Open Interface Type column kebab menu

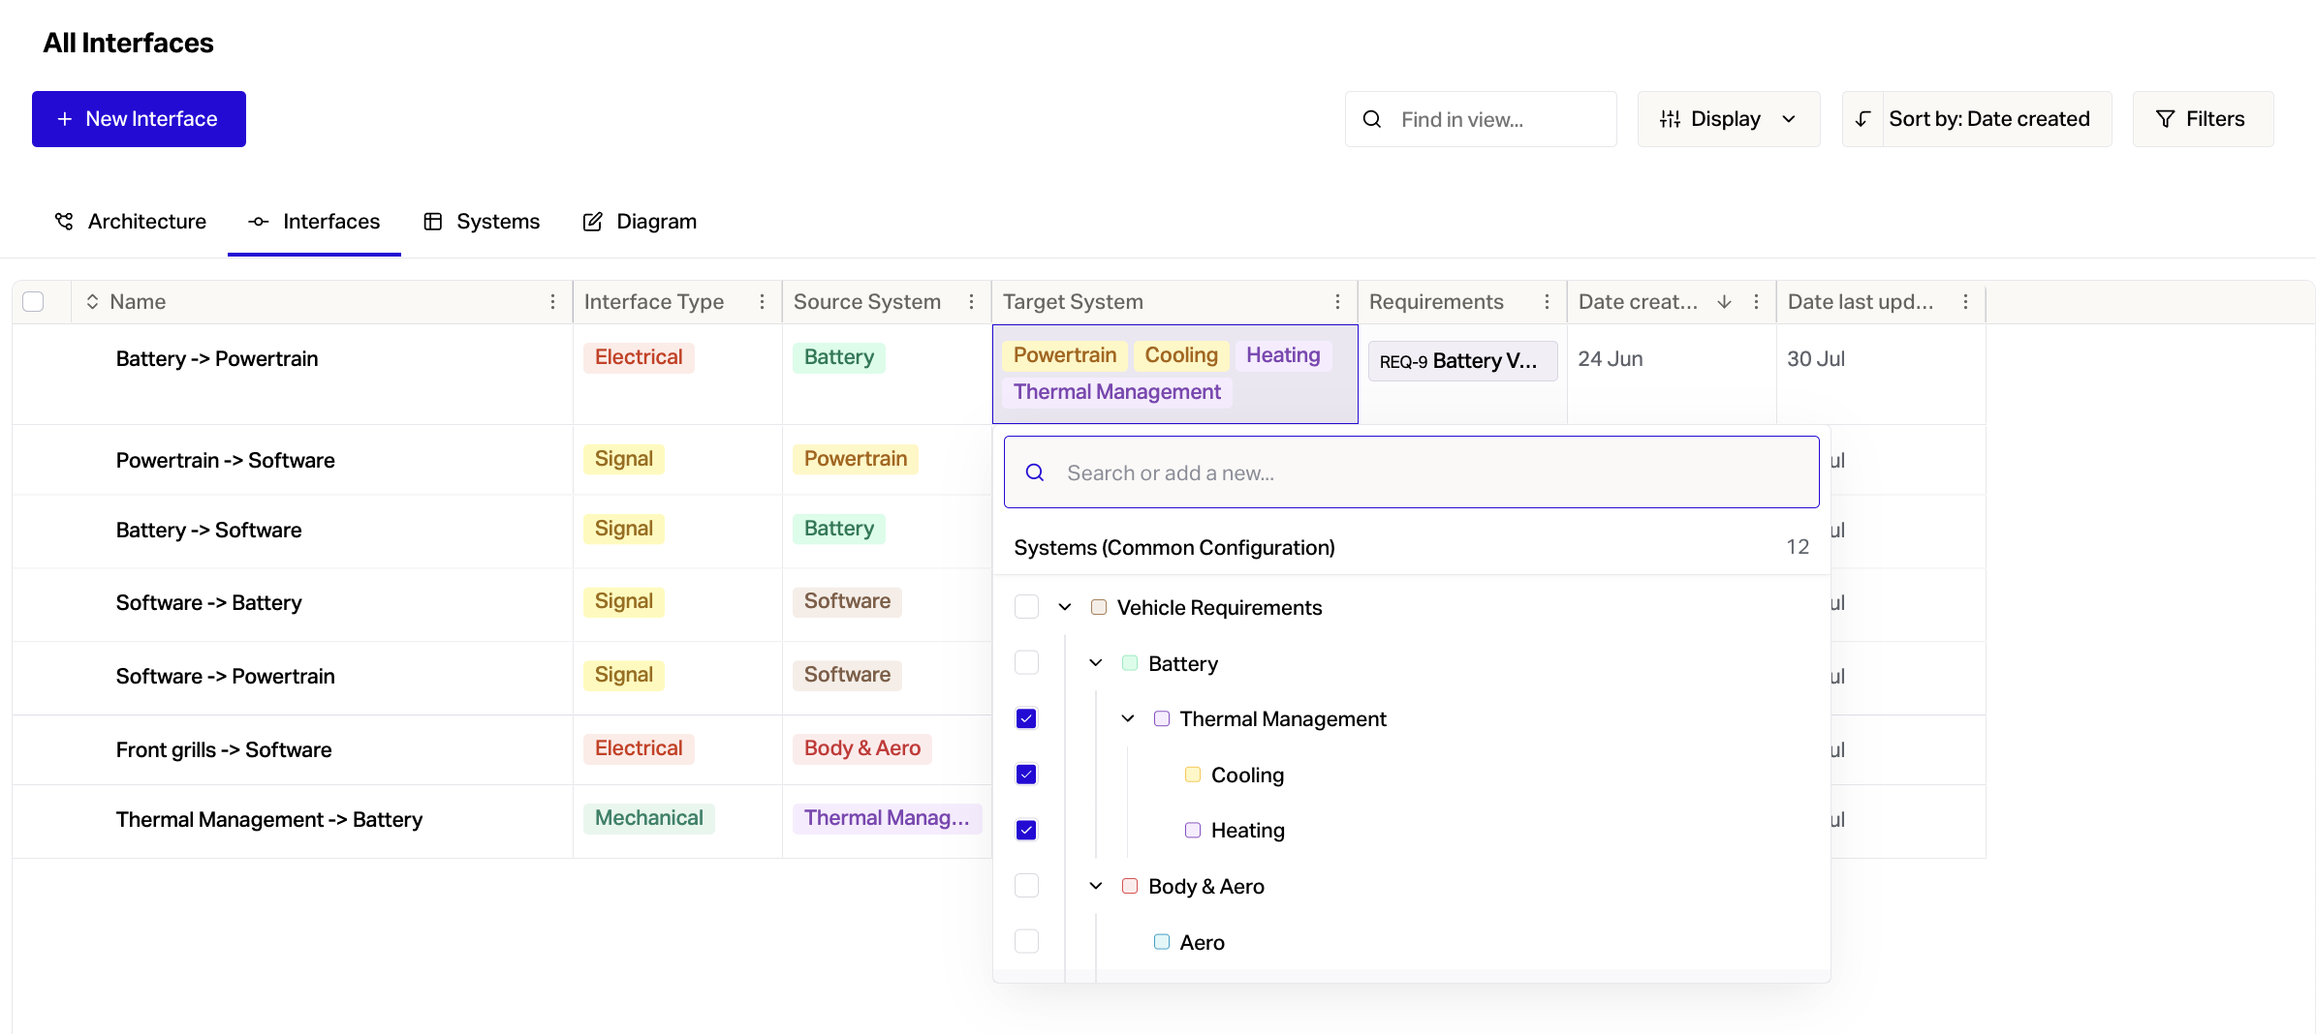tap(762, 302)
